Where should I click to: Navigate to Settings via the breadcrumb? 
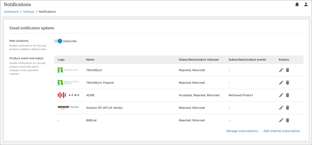(x=29, y=12)
